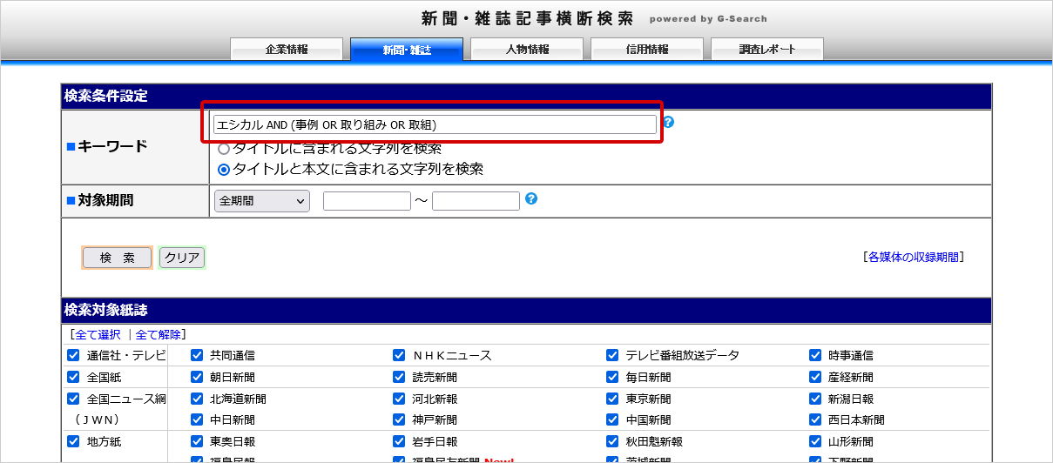Uncheck the 通信社・テレビ category checkbox
Viewport: 1053px width, 463px height.
click(73, 355)
